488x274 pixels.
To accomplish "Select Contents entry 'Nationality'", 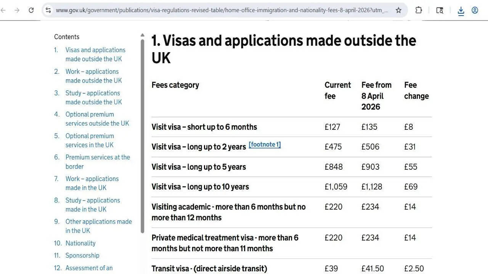I will (x=80, y=243).
